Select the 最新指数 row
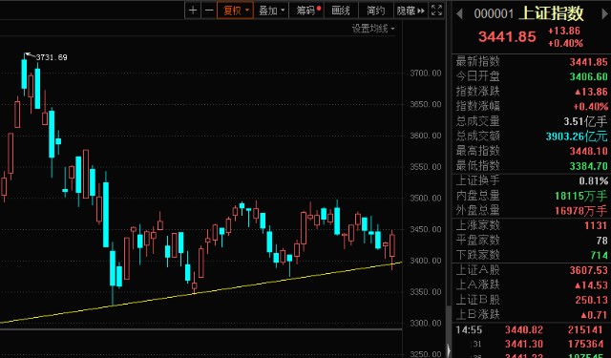 tap(532, 61)
